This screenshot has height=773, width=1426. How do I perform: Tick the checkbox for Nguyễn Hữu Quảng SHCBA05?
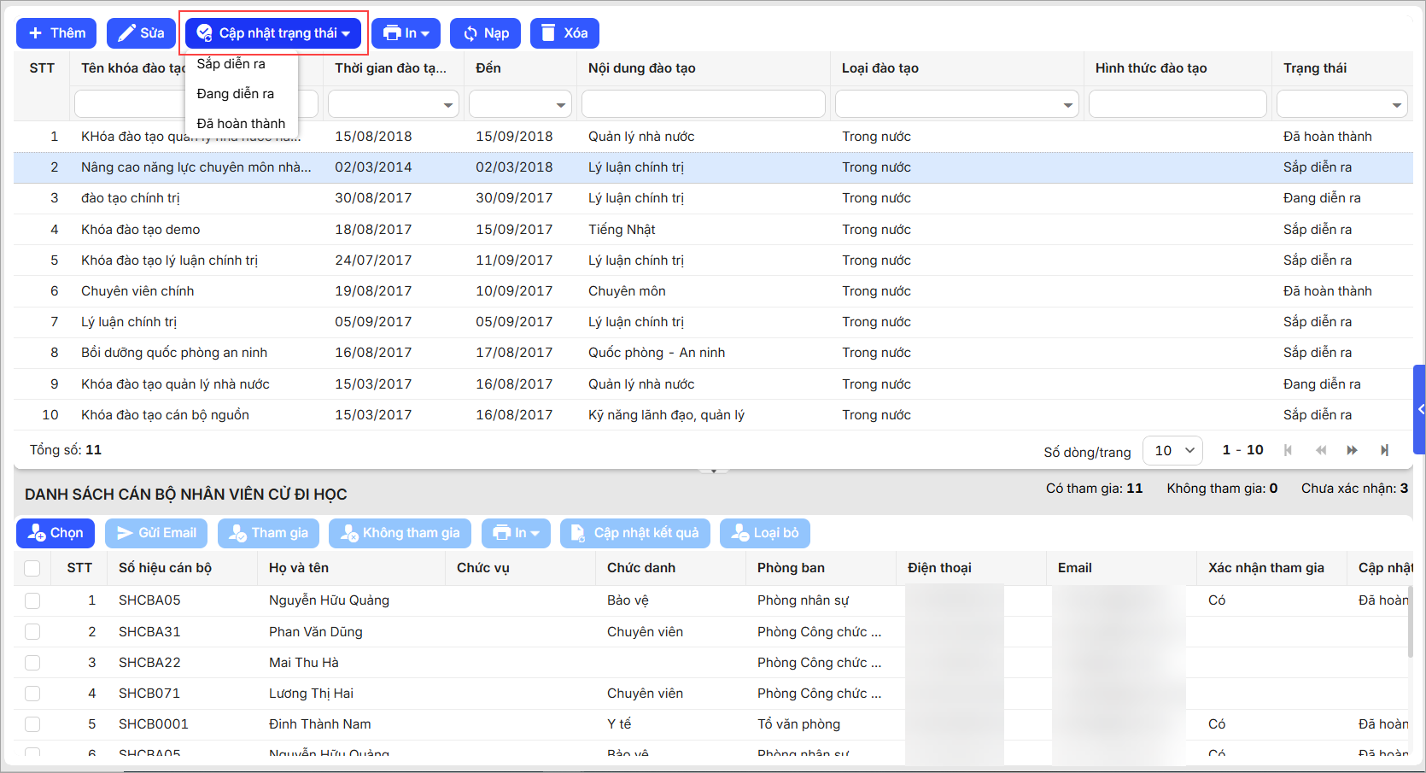pyautogui.click(x=32, y=600)
